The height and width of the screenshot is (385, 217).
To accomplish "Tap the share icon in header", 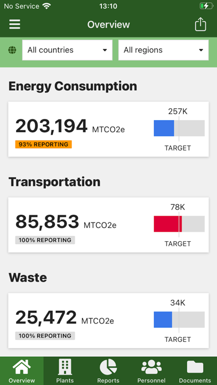I will [200, 24].
